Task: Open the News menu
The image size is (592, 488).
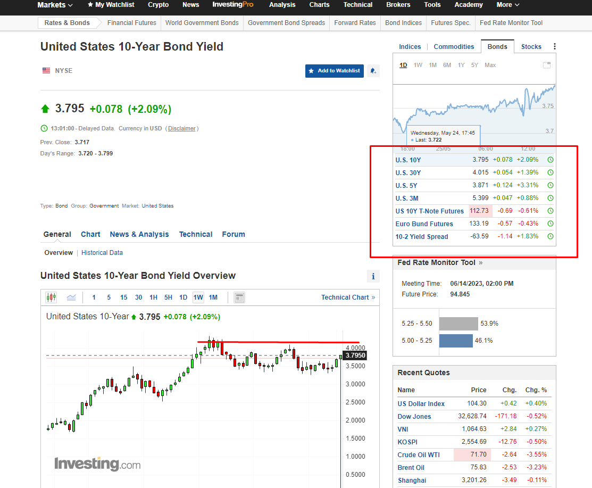Action: tap(190, 5)
